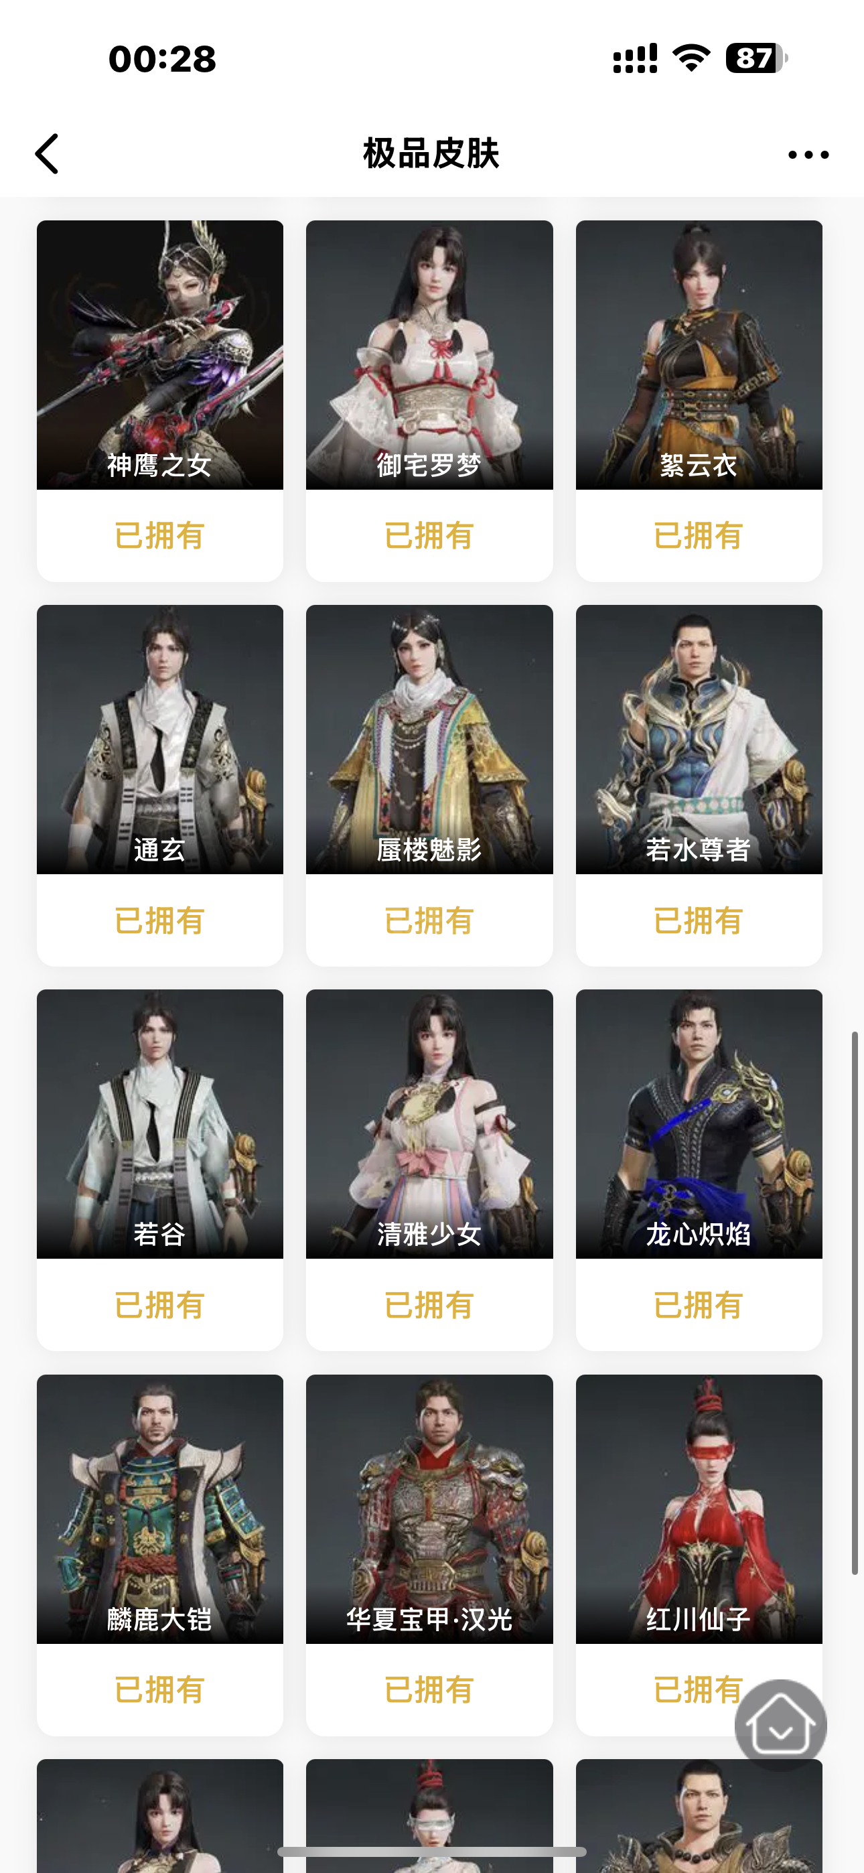The height and width of the screenshot is (1873, 864).
Task: Tap the 极品皮肤 page title
Action: click(x=431, y=153)
